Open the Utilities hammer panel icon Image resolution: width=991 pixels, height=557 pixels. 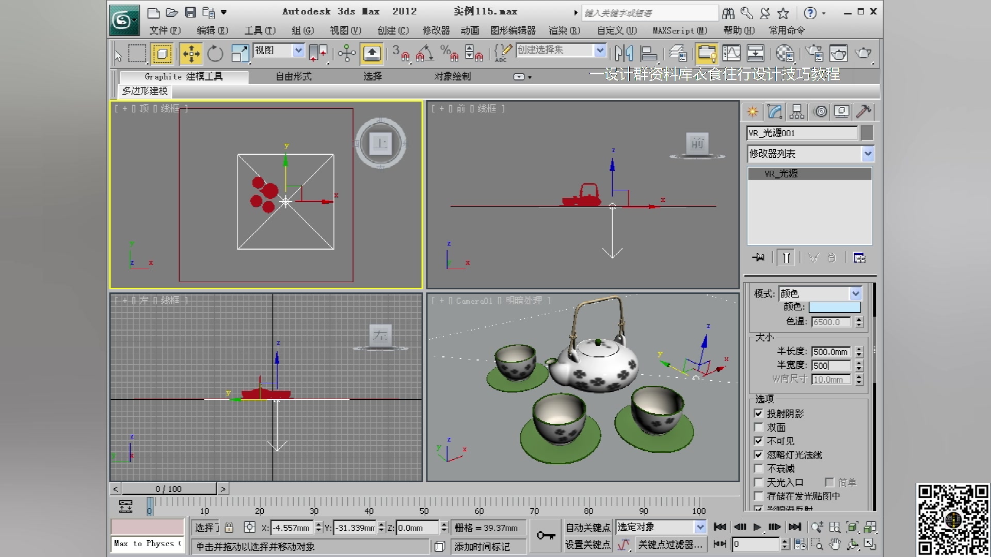(x=863, y=111)
